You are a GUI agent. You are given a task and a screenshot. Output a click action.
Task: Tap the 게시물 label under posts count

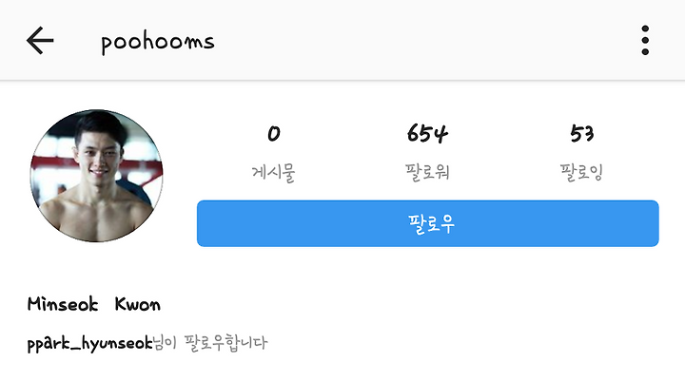273,172
